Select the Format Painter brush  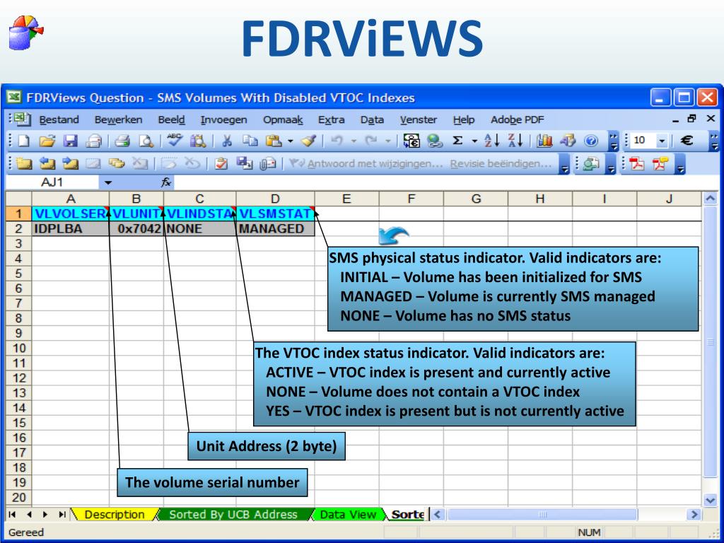click(x=308, y=141)
